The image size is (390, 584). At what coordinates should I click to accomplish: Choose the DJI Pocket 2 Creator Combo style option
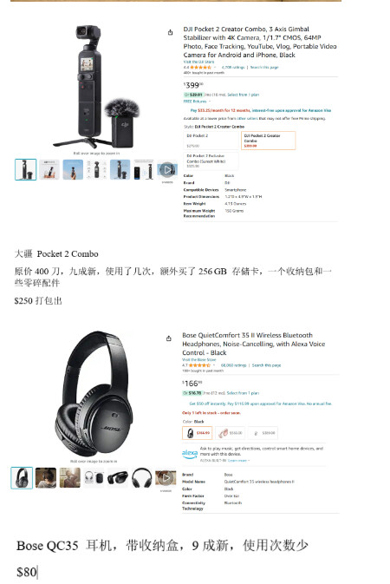tap(269, 141)
